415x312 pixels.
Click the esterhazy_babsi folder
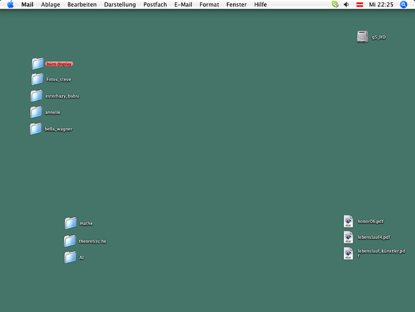click(37, 96)
